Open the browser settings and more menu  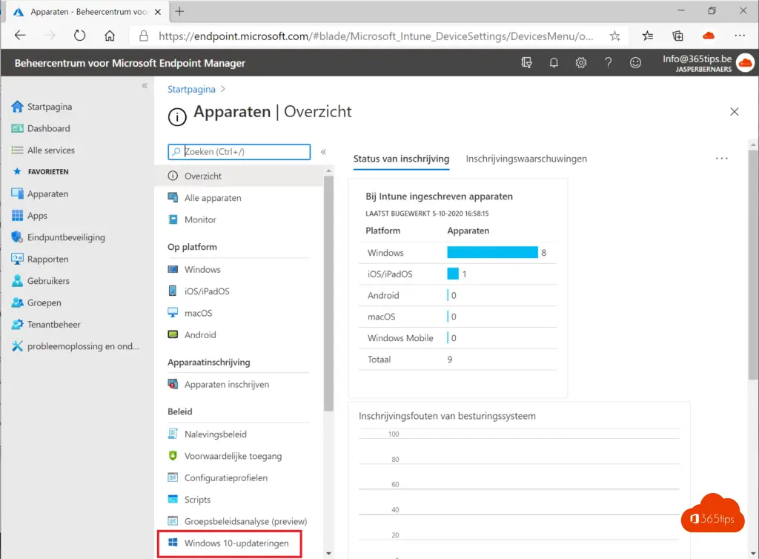point(740,36)
